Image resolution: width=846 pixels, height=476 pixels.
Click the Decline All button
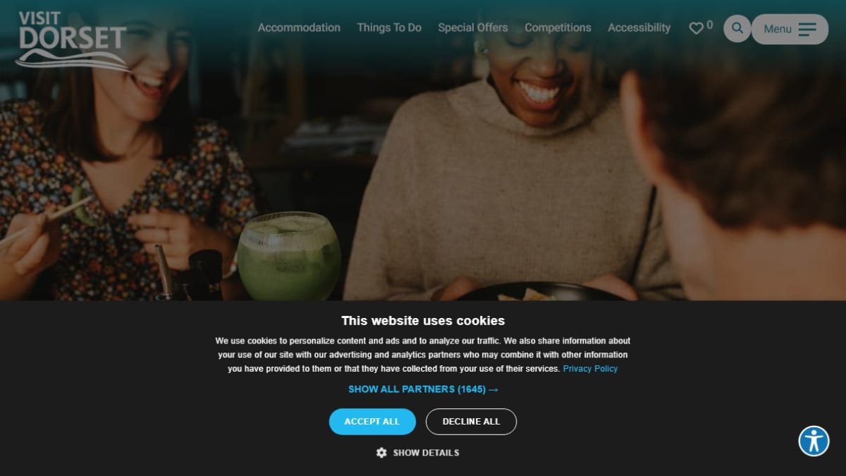[471, 422]
